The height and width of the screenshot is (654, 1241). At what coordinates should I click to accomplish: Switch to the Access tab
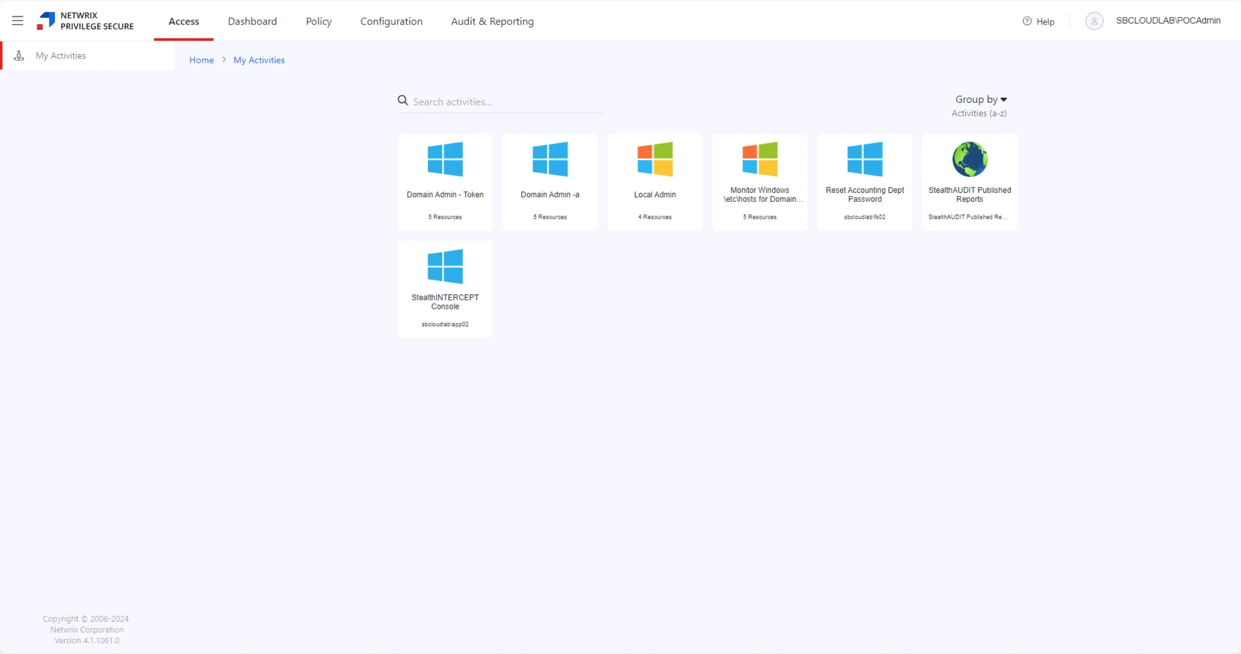pos(184,21)
